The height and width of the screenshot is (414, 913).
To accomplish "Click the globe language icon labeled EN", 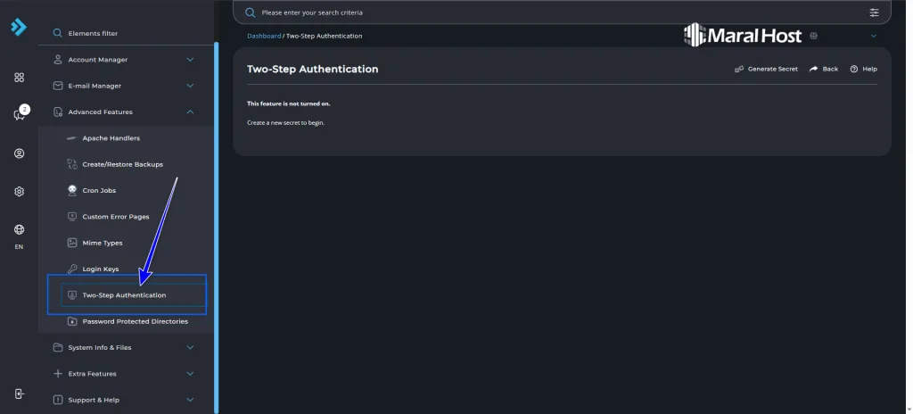I will click(19, 230).
